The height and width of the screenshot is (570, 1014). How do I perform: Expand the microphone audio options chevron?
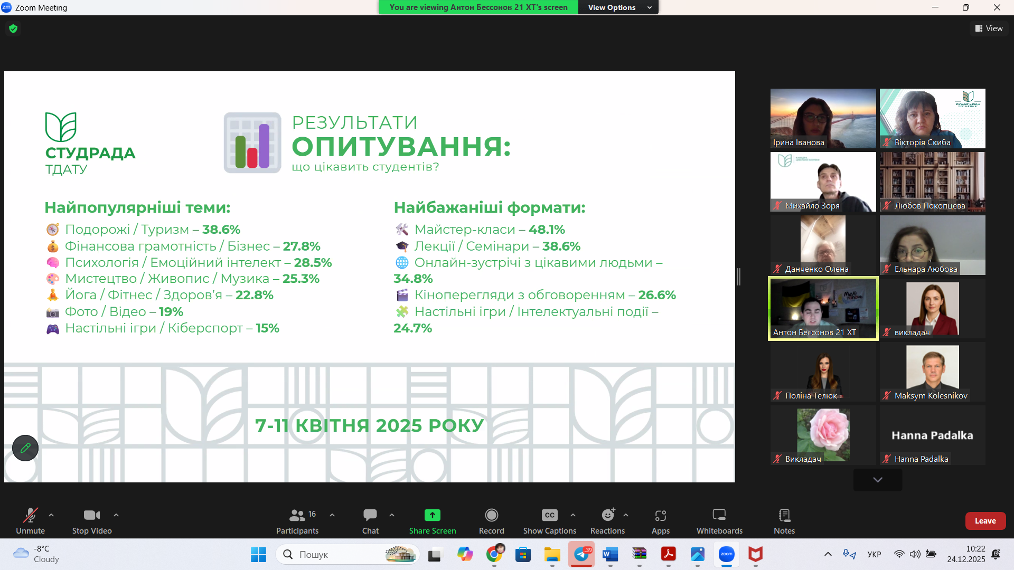click(x=51, y=516)
